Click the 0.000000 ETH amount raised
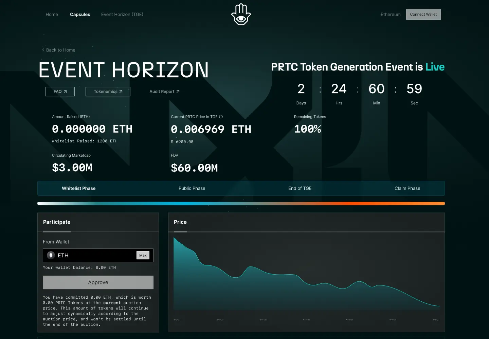The image size is (489, 339). click(x=92, y=129)
